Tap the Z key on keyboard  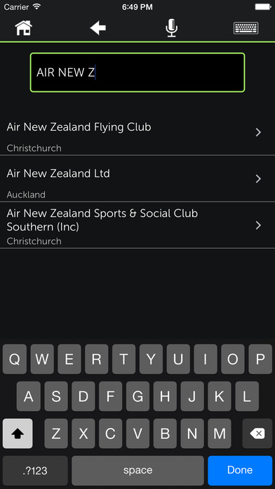tap(55, 433)
